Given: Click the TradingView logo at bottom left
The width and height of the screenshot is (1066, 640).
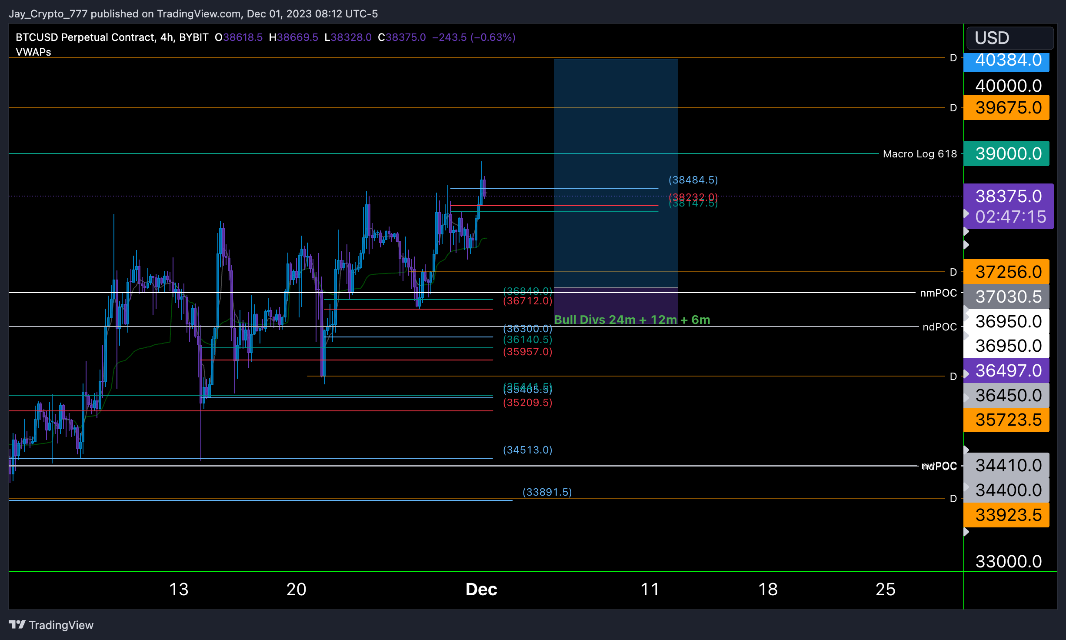Looking at the screenshot, I should tap(51, 625).
